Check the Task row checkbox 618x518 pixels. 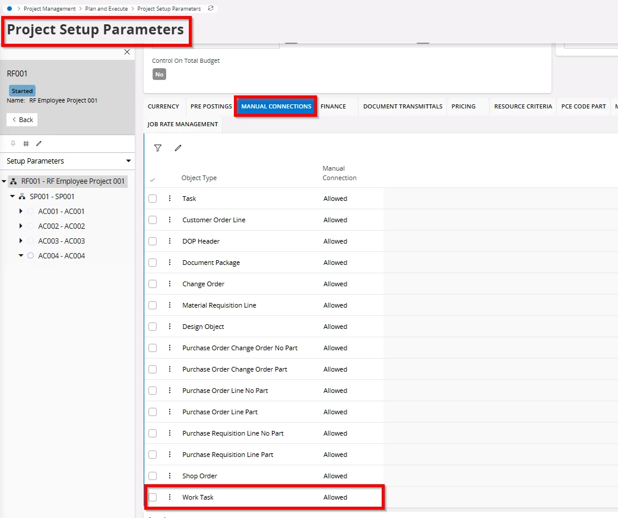pyautogui.click(x=153, y=199)
